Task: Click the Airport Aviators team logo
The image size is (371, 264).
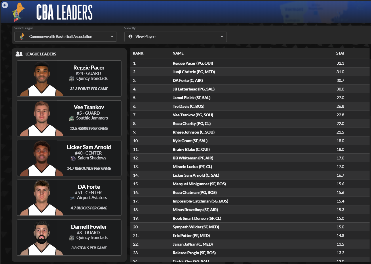Action: (x=72, y=198)
